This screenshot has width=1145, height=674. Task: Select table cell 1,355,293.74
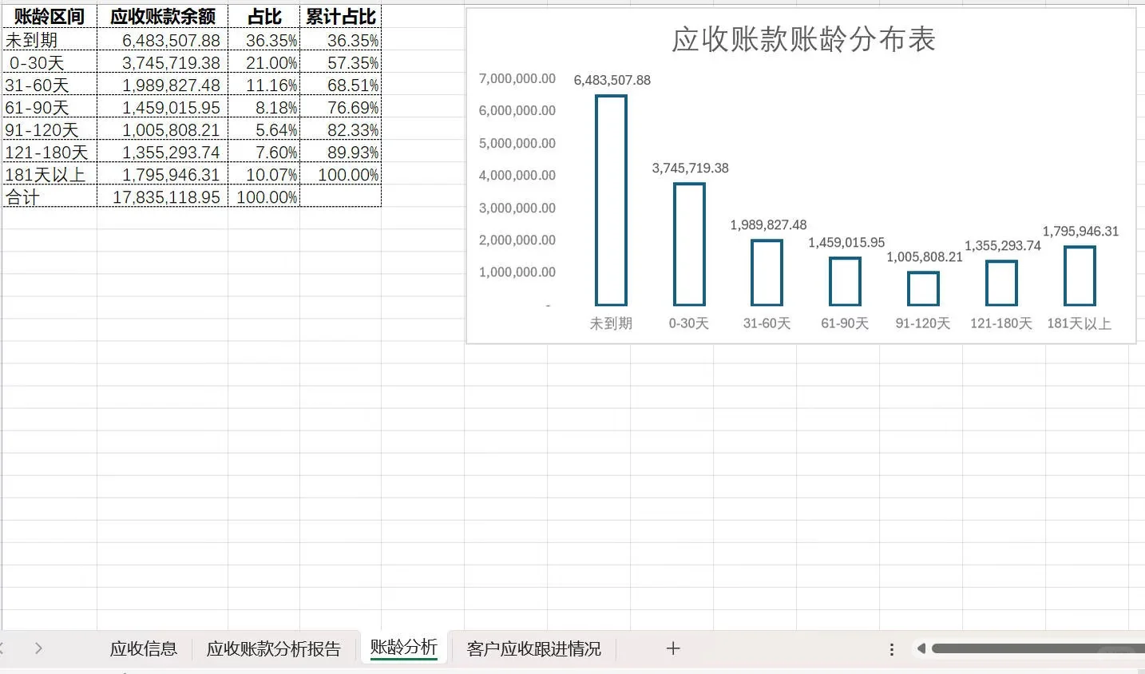tap(163, 152)
